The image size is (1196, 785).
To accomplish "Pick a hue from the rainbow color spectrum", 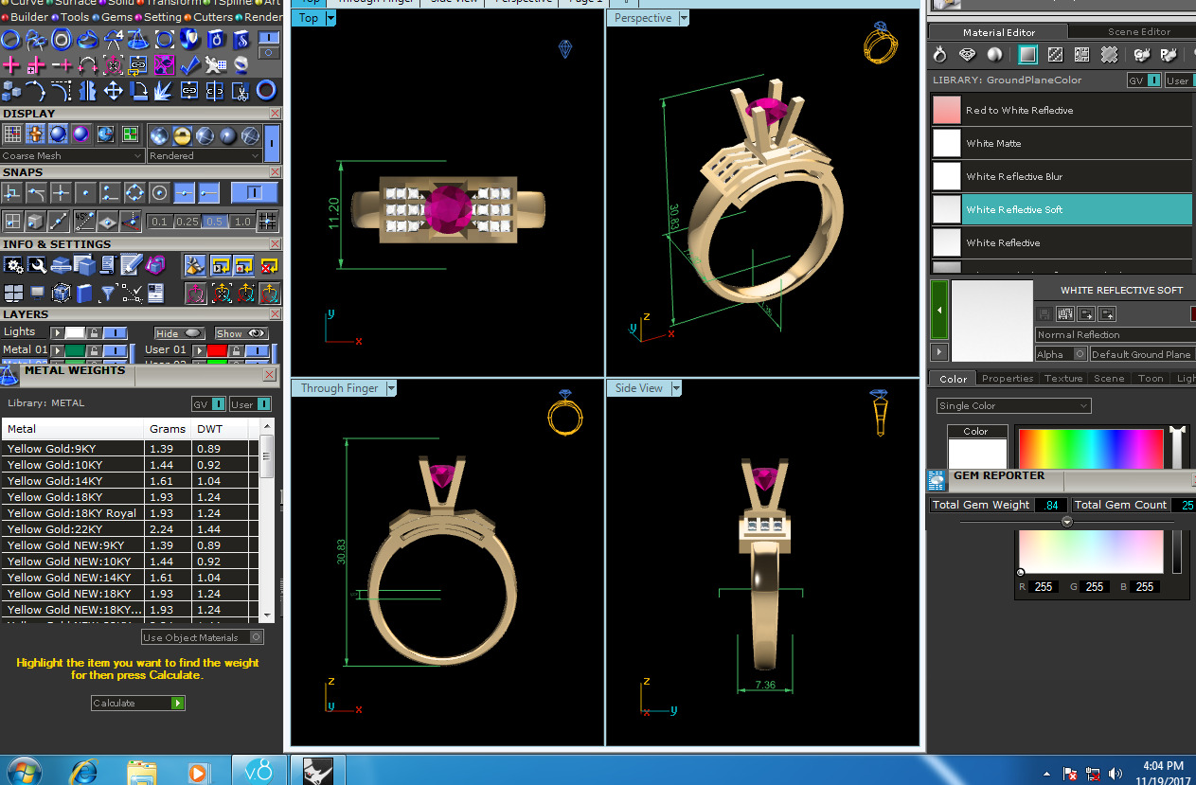I will (x=1091, y=447).
